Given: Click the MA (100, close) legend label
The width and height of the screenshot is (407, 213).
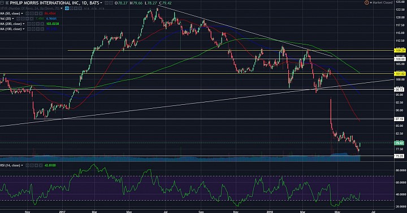Looking at the screenshot, I should click(x=11, y=29).
